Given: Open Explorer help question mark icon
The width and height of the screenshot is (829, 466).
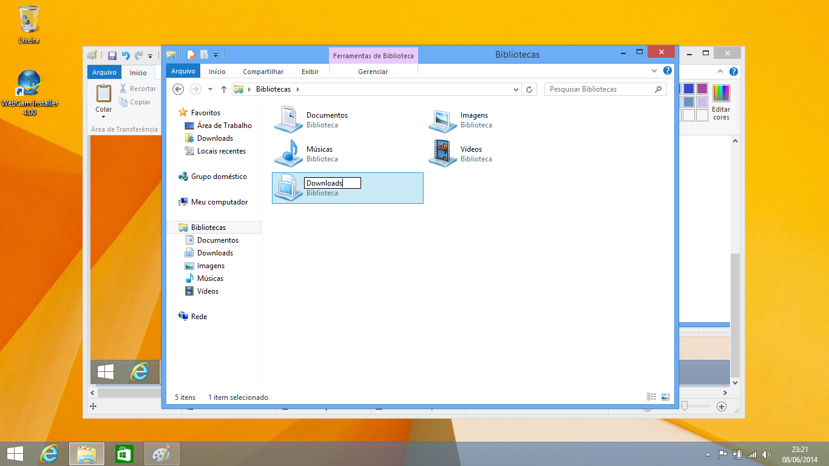Looking at the screenshot, I should click(x=668, y=70).
